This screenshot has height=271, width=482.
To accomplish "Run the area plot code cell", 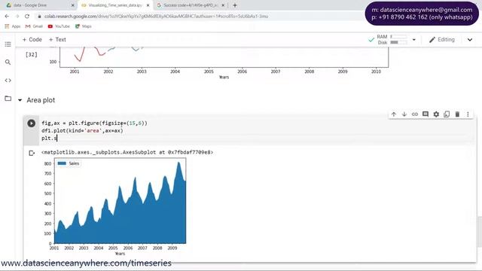I will click(31, 123).
